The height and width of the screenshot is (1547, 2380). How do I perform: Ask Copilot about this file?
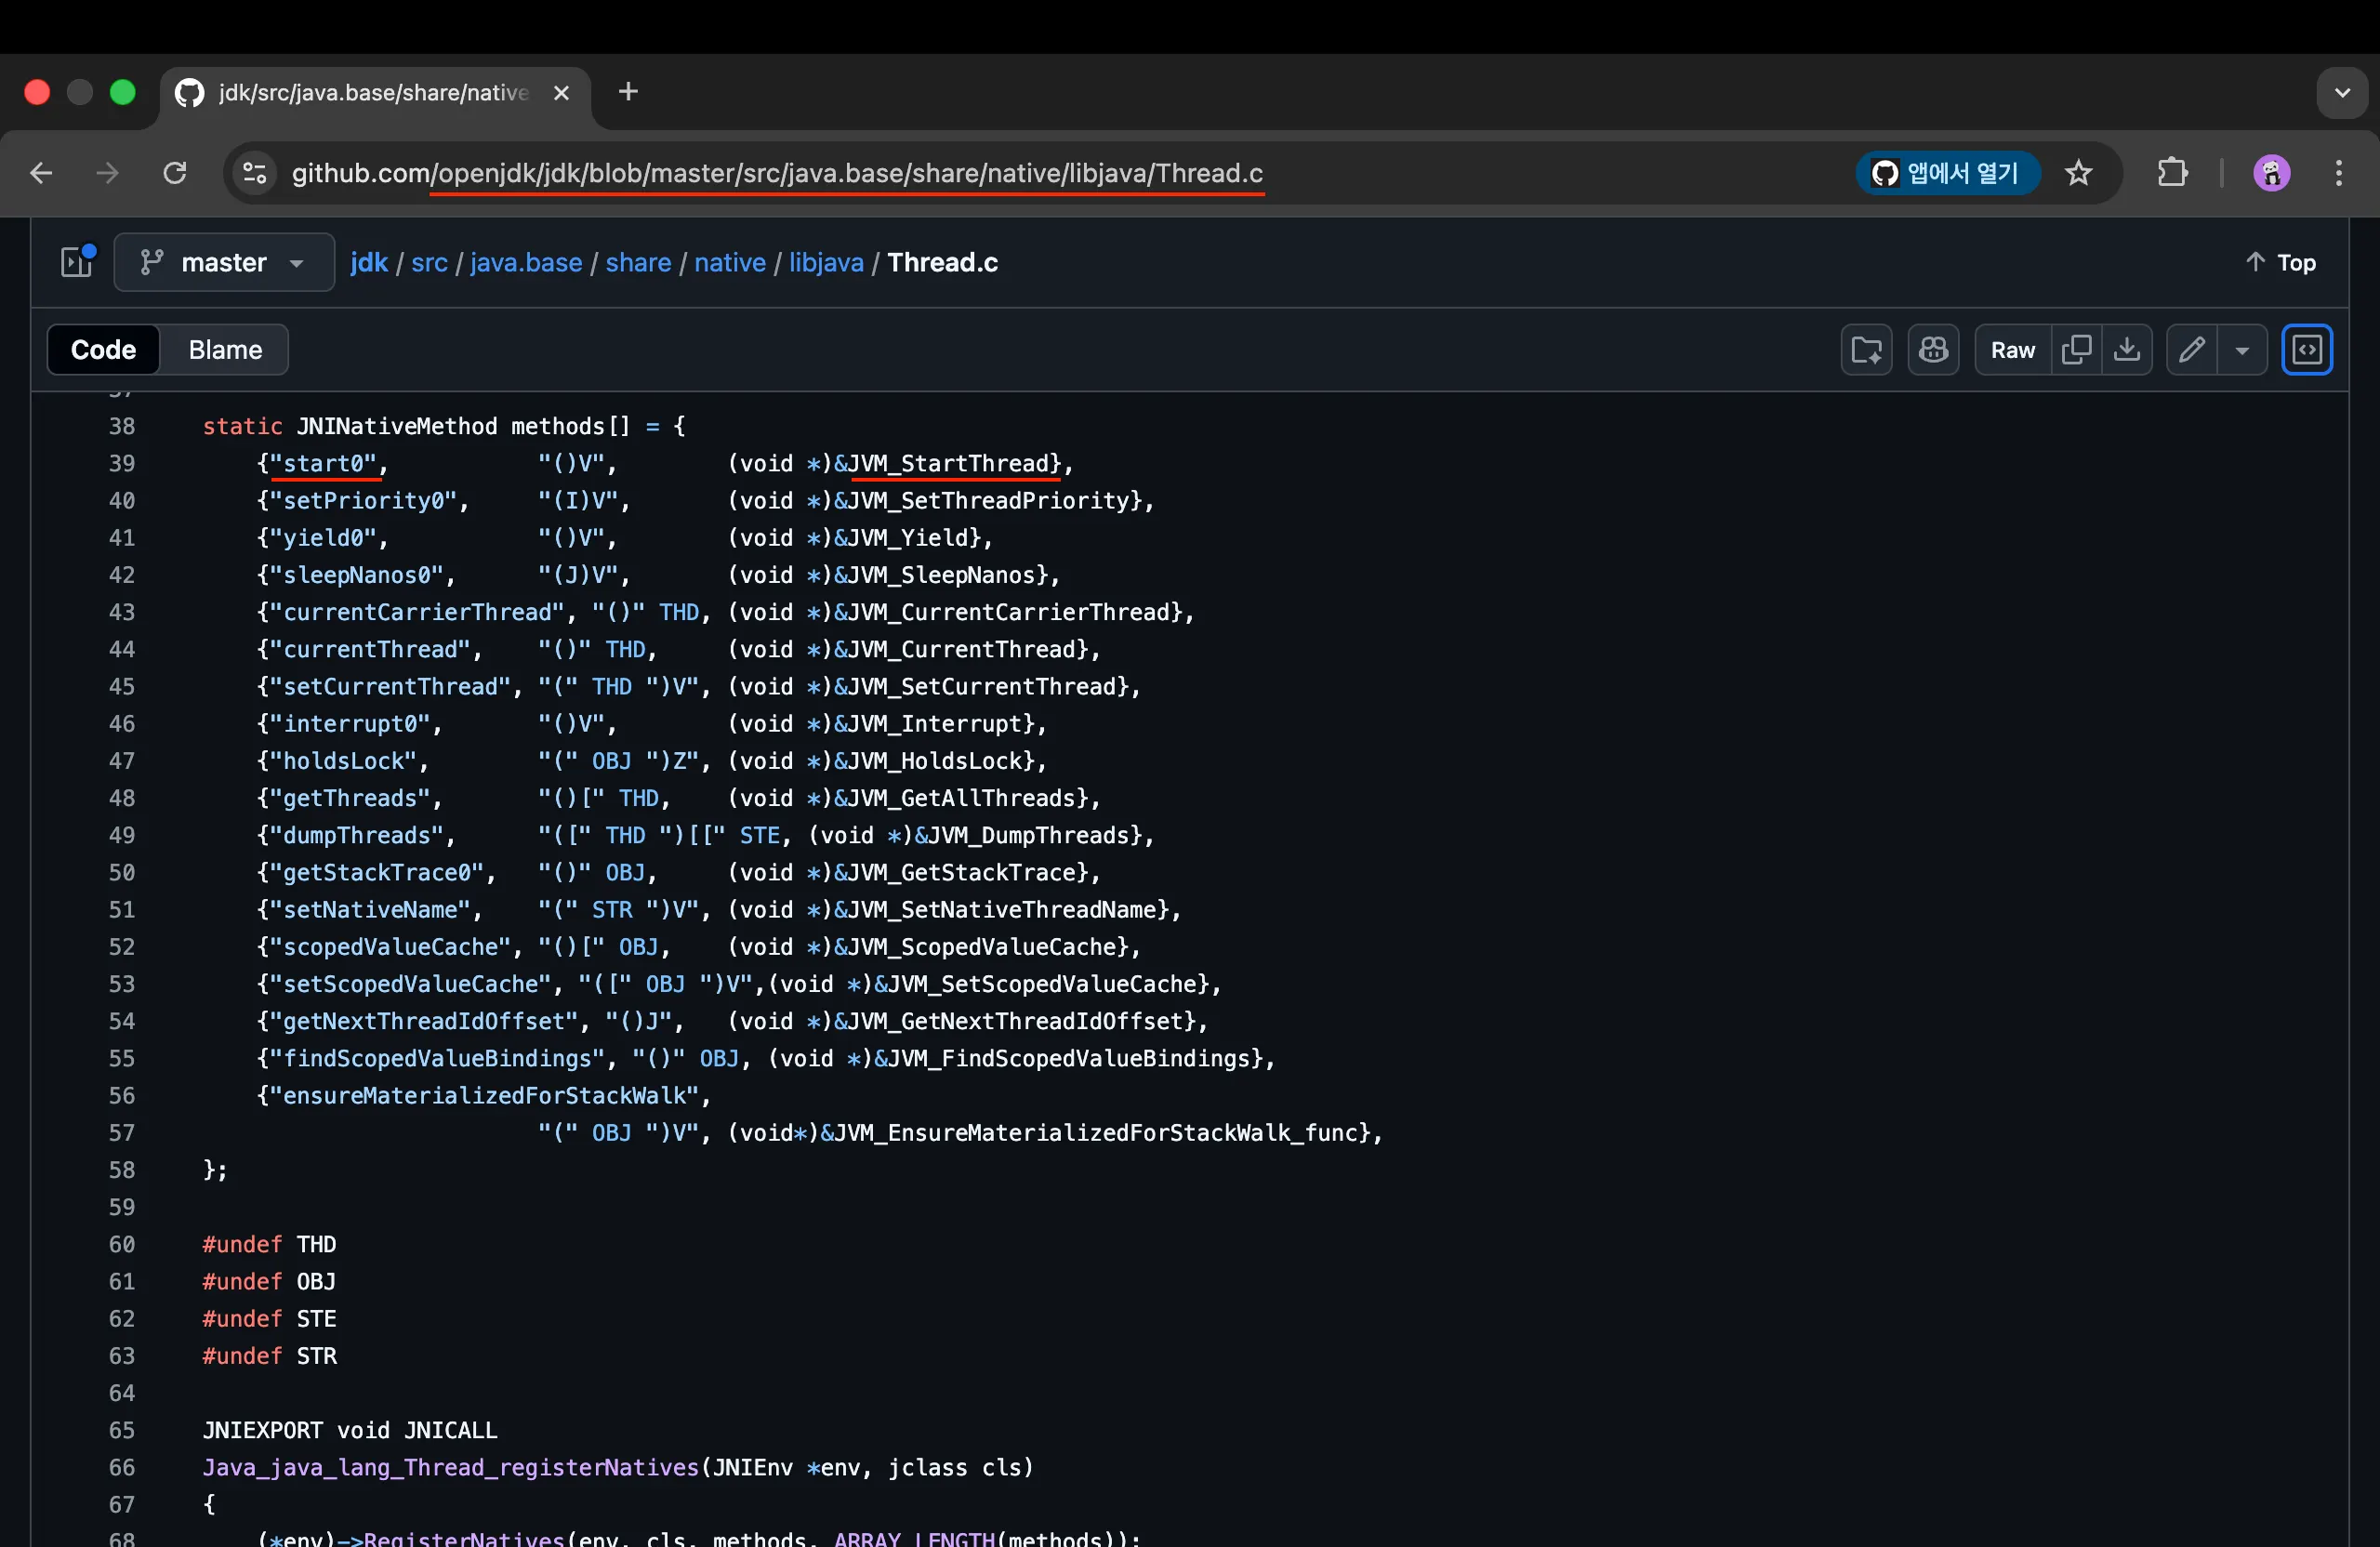[1932, 350]
